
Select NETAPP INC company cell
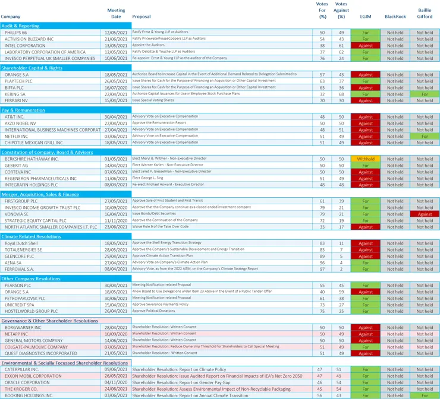pyautogui.click(x=51, y=334)
